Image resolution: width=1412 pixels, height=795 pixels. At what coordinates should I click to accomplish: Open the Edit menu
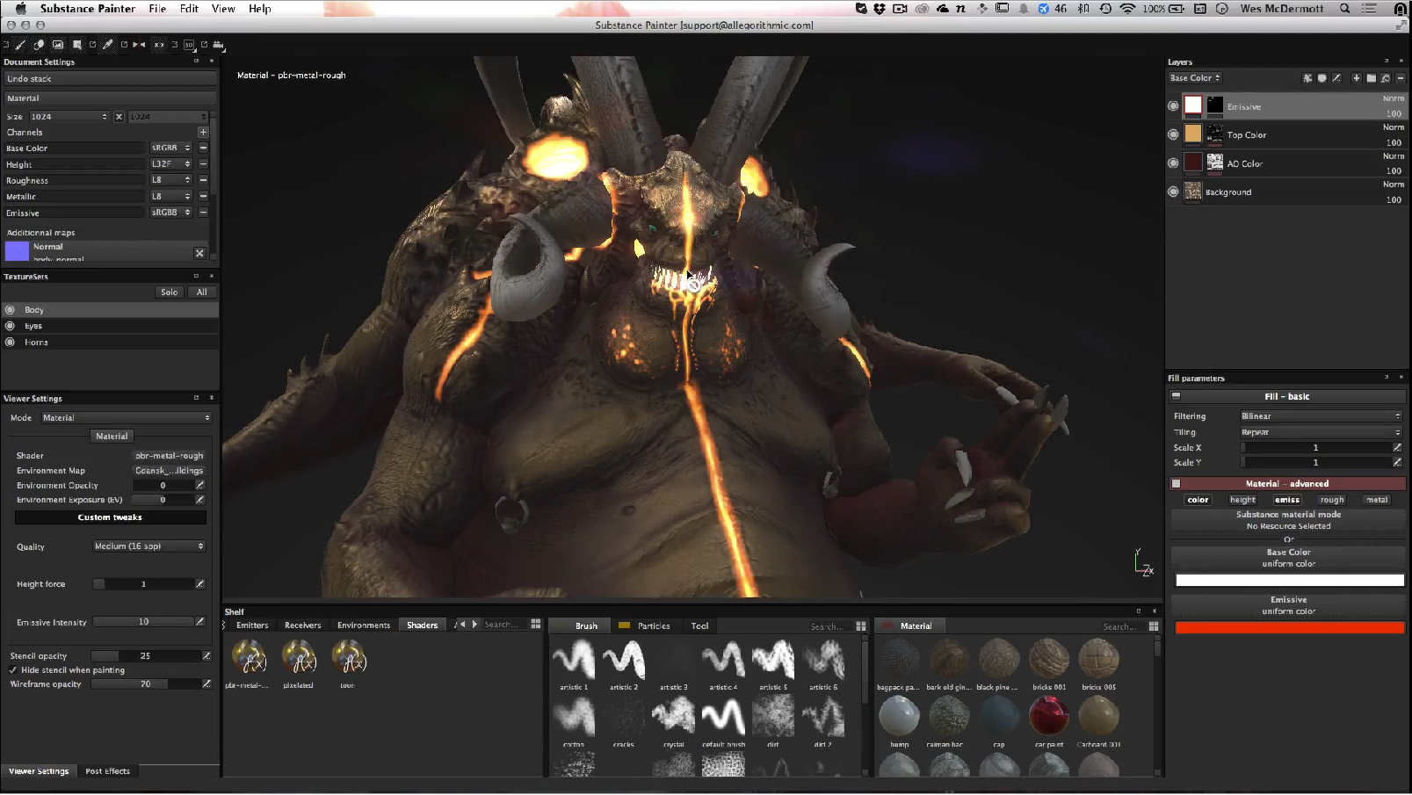click(189, 9)
